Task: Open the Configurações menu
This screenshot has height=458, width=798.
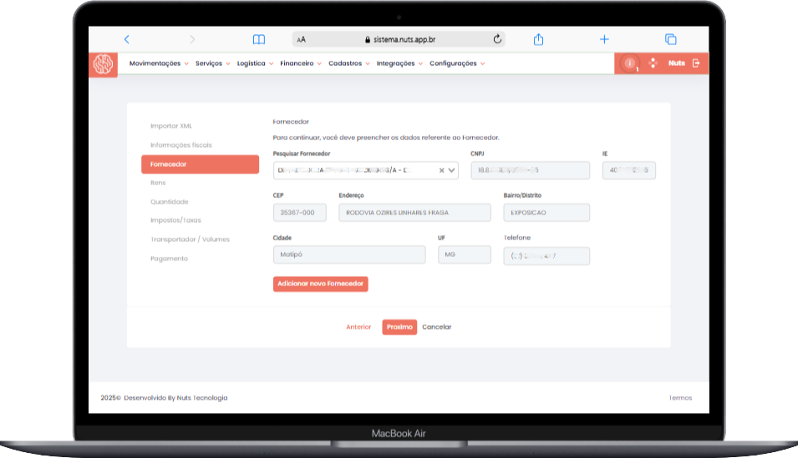Action: [456, 63]
